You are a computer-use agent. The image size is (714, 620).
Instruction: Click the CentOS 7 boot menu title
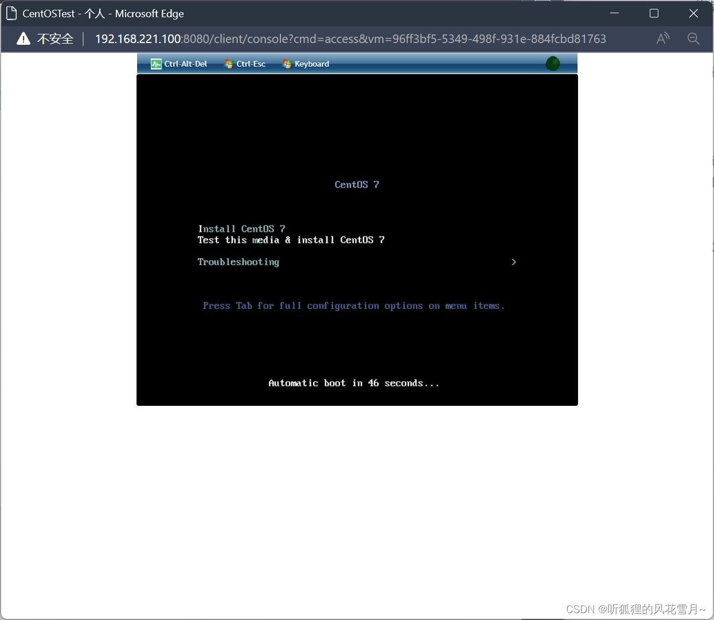click(357, 184)
